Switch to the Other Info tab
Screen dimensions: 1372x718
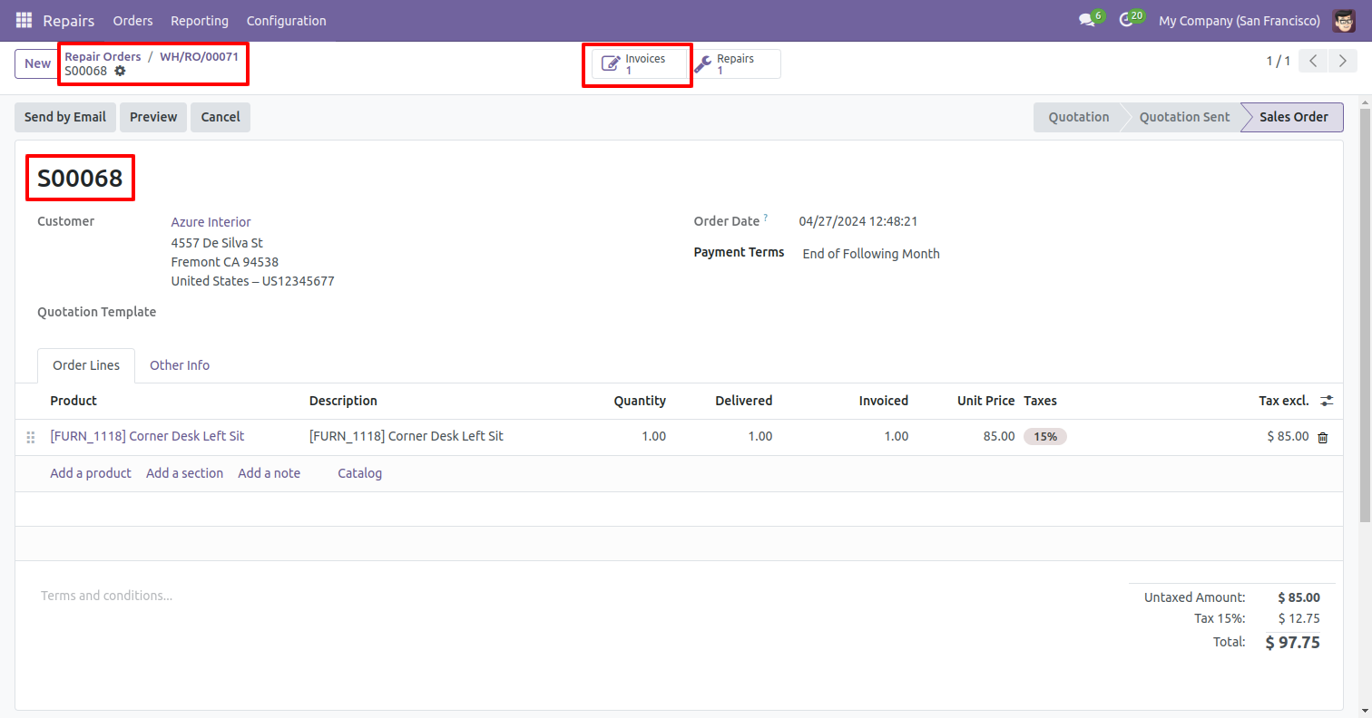click(180, 365)
